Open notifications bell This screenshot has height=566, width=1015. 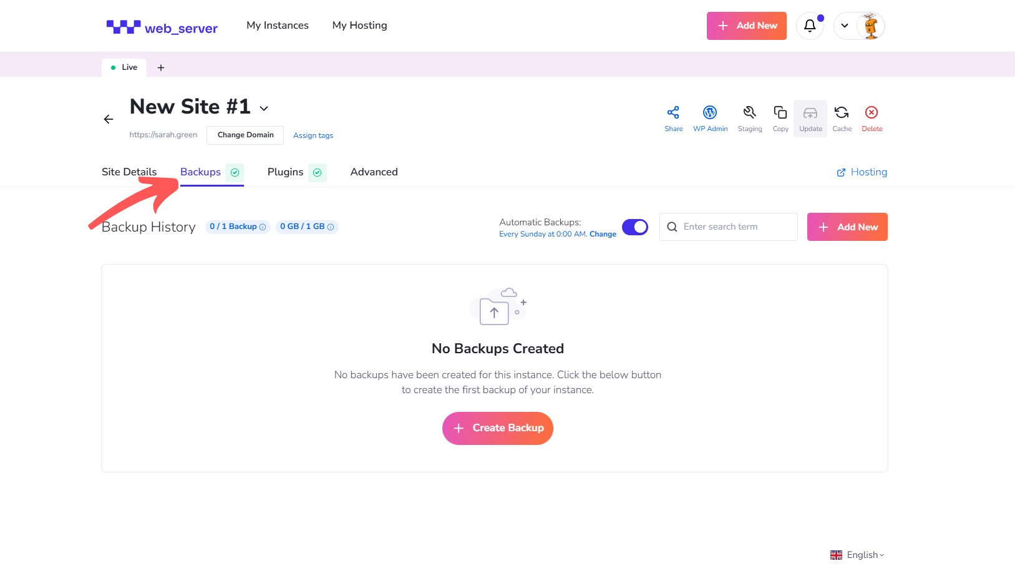[x=810, y=26]
